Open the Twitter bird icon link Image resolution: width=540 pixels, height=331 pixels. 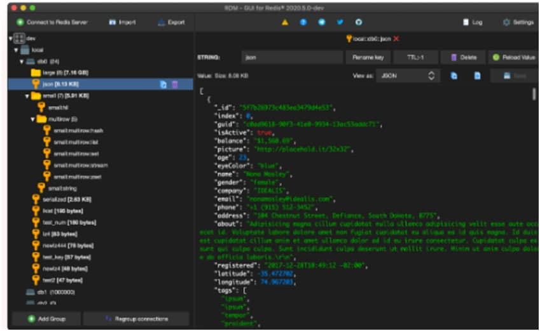point(340,22)
